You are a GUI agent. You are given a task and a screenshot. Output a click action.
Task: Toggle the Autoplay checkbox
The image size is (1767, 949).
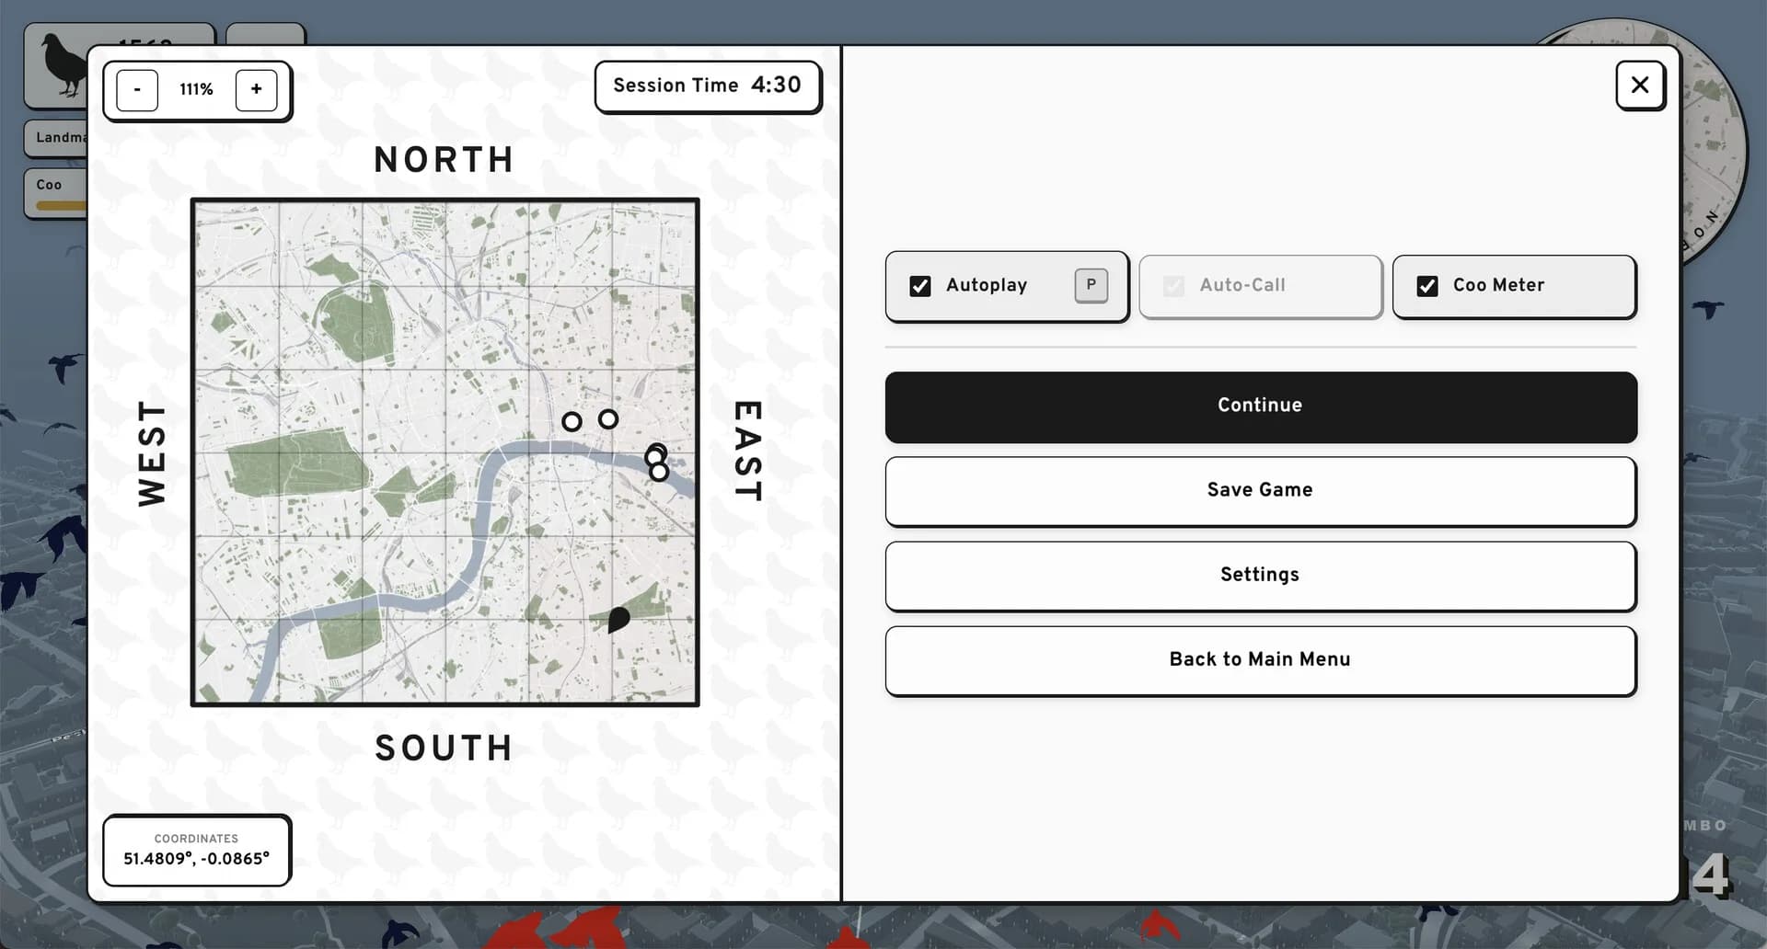click(920, 286)
